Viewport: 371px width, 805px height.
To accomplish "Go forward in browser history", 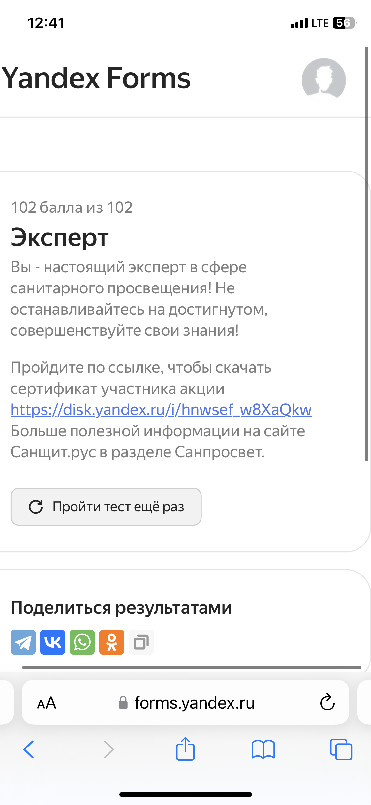I will 108,749.
